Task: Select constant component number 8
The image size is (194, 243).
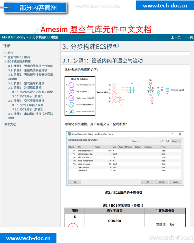Action: click(x=114, y=97)
